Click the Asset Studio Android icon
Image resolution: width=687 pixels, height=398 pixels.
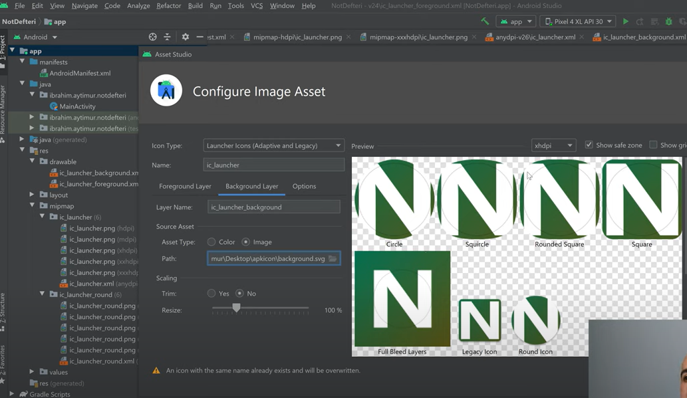click(147, 54)
